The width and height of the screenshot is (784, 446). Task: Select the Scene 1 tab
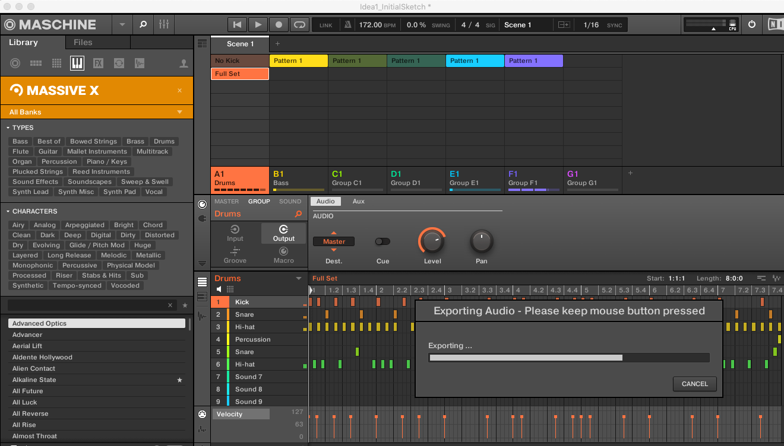(240, 44)
